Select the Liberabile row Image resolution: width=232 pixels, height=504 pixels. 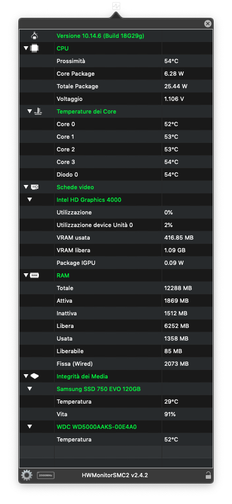click(116, 351)
